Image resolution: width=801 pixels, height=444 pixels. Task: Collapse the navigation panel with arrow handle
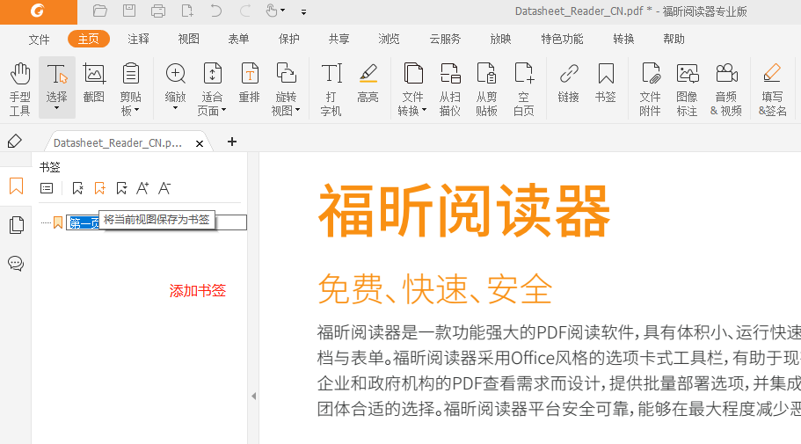click(253, 396)
